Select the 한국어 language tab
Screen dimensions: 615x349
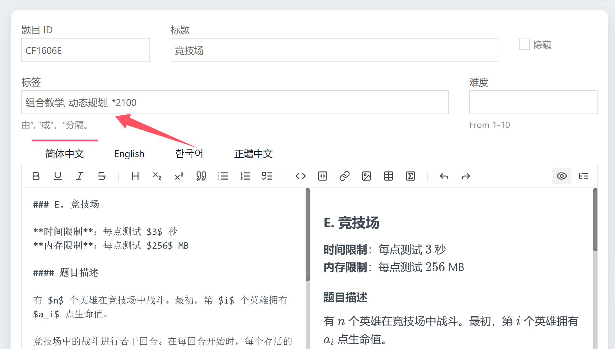click(x=189, y=154)
